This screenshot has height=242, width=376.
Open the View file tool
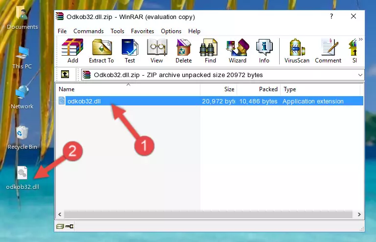point(157,51)
